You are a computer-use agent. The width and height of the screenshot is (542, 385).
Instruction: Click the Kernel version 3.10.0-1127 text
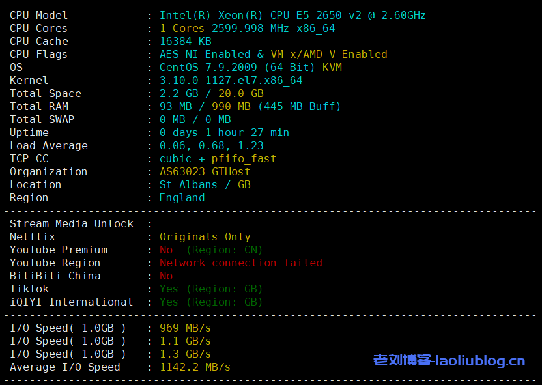click(x=231, y=80)
